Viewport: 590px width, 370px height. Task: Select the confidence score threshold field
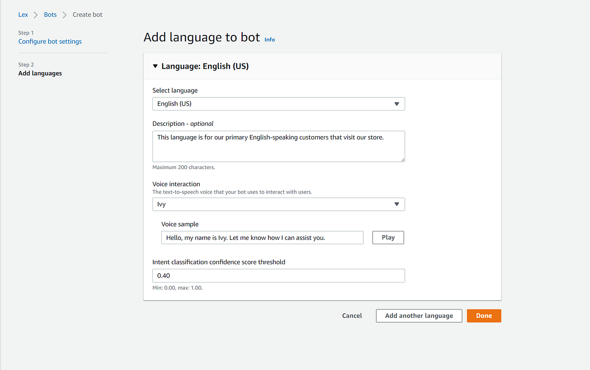coord(278,275)
